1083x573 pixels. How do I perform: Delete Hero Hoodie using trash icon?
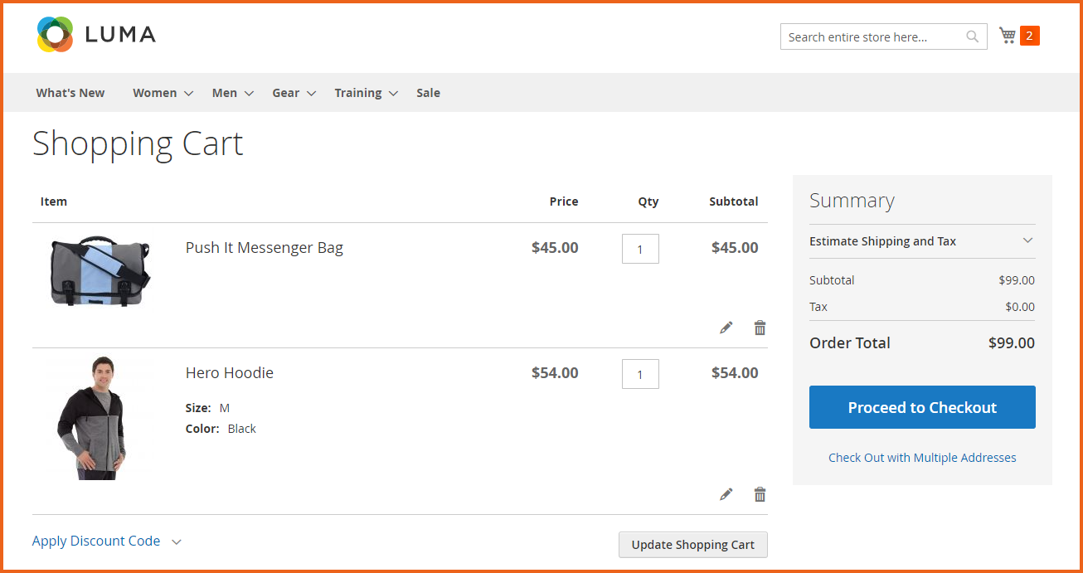[x=760, y=493]
